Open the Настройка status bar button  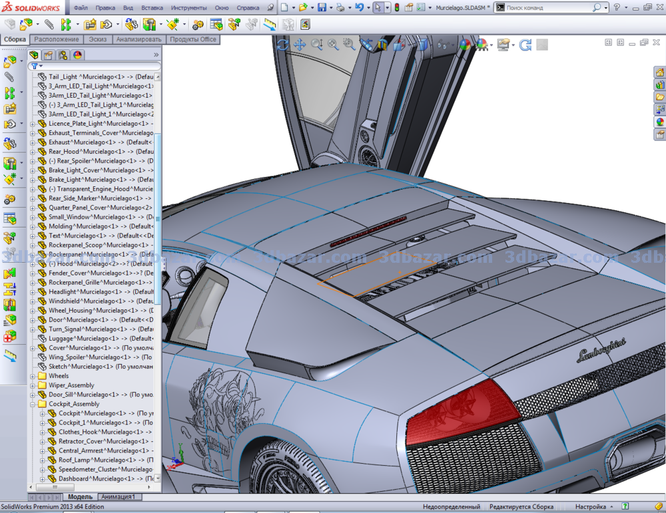pos(591,507)
